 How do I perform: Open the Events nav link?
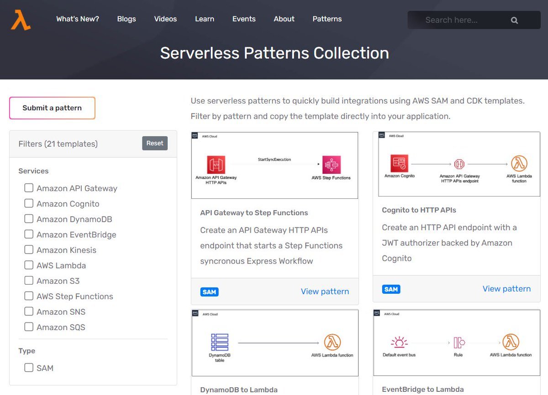tap(244, 19)
